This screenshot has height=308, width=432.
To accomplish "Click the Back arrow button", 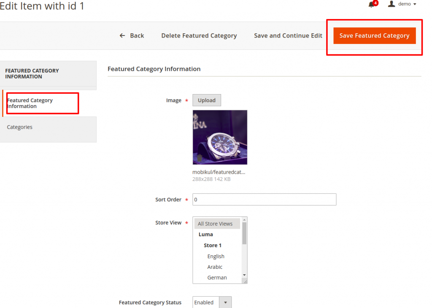I will click(132, 36).
